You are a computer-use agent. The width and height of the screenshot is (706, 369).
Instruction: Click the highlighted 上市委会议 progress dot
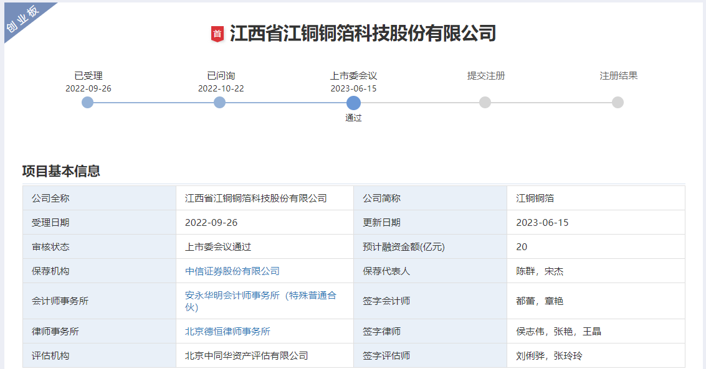[x=353, y=103]
